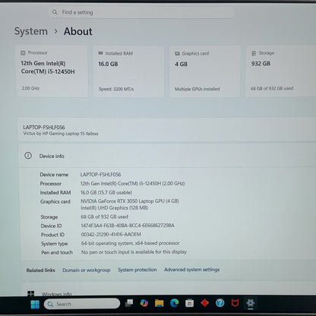Open the Windows Start menu
The height and width of the screenshot is (316, 316).
click(x=35, y=304)
